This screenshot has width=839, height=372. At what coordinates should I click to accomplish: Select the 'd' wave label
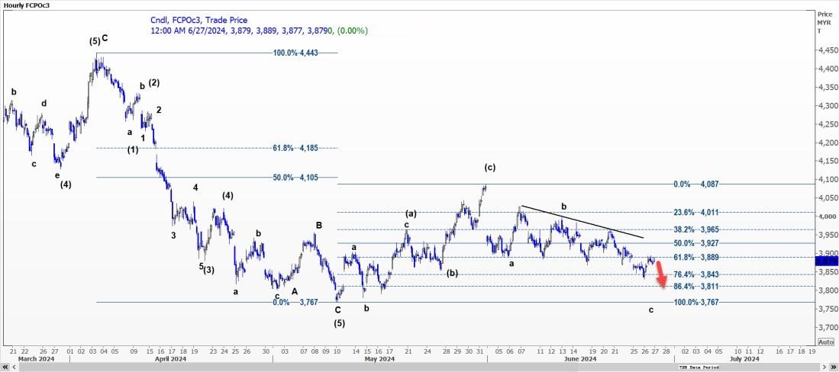(44, 104)
